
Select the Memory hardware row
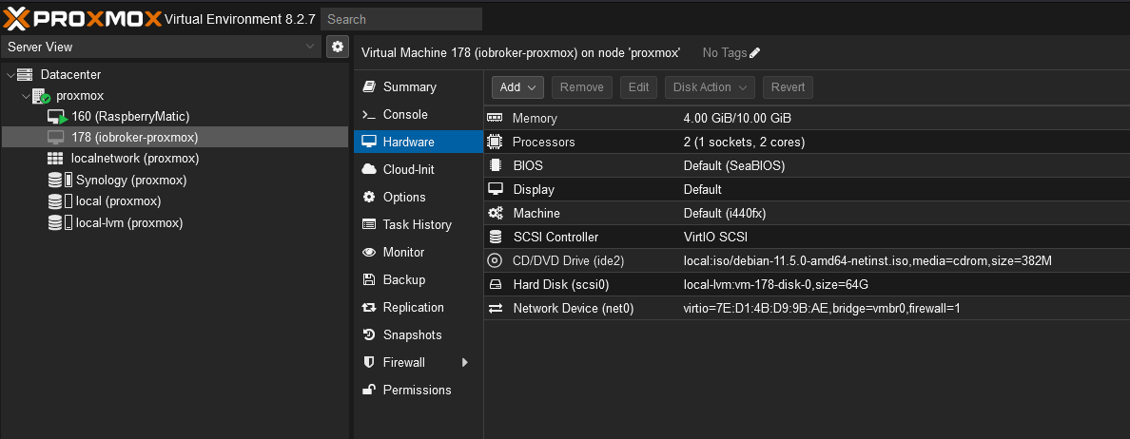coord(534,119)
